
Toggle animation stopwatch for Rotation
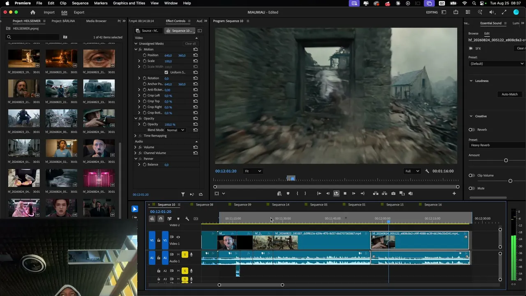tap(145, 78)
